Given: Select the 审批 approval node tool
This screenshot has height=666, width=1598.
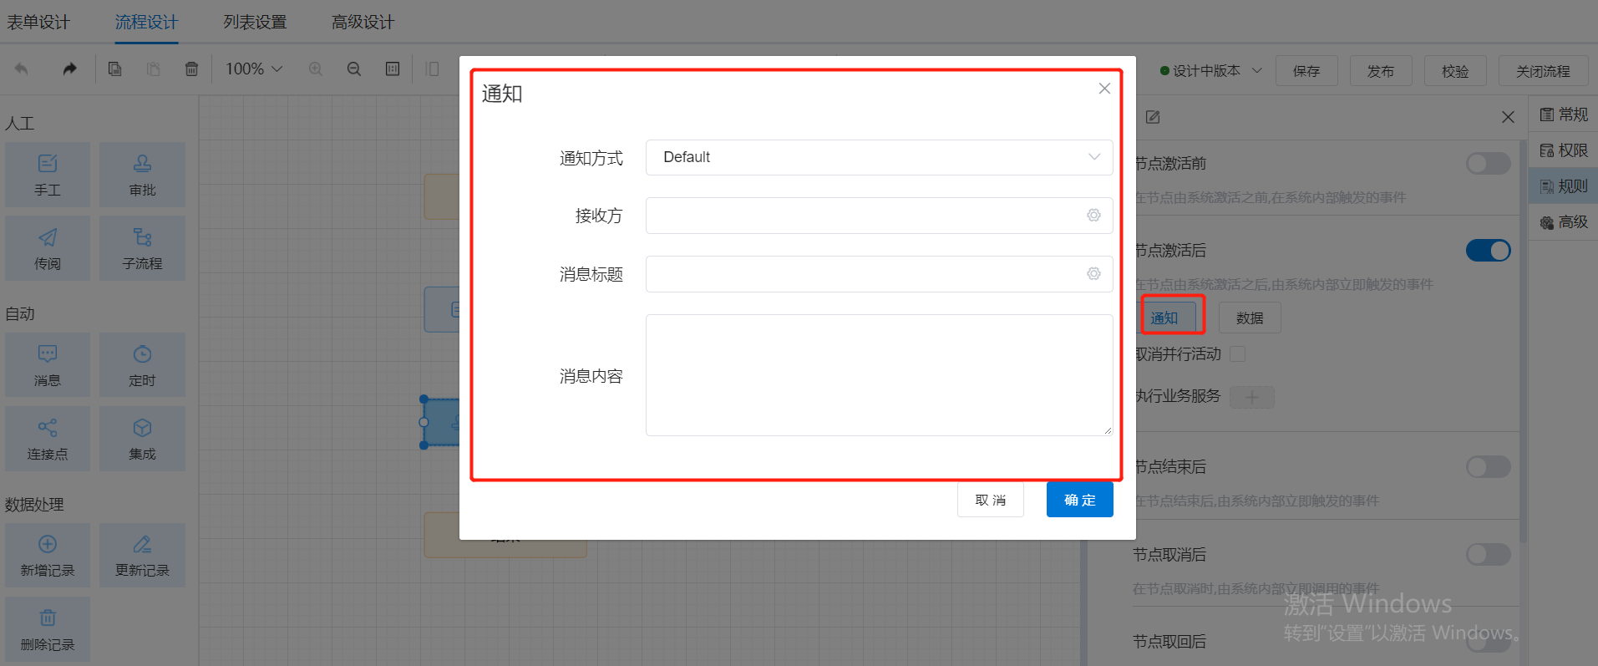Looking at the screenshot, I should (143, 175).
